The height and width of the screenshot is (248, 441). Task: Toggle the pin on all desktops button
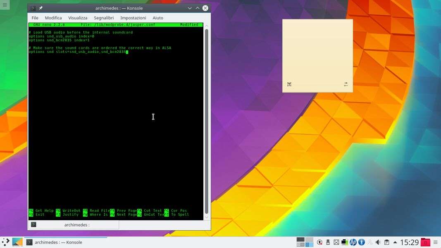41,8
